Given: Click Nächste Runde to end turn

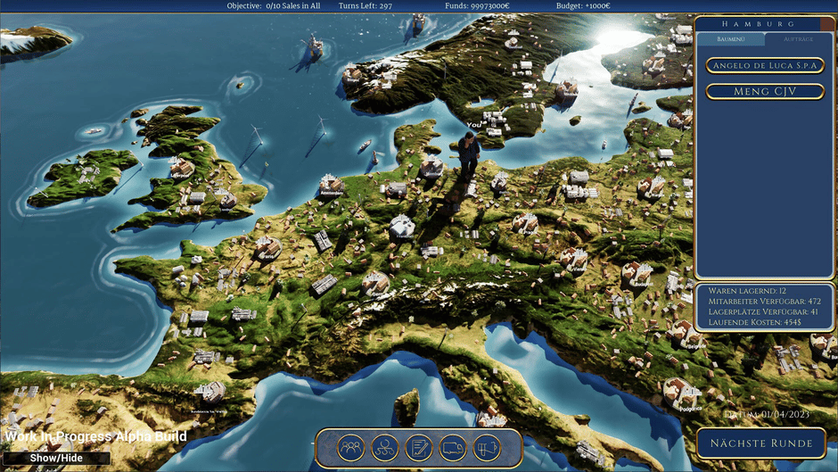Looking at the screenshot, I should (x=761, y=443).
